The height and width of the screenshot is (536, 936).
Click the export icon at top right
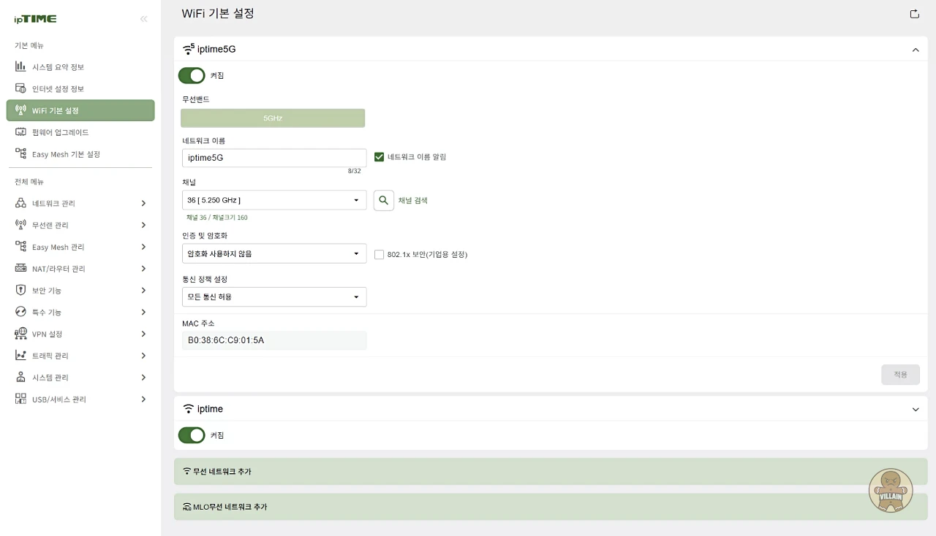(x=914, y=14)
